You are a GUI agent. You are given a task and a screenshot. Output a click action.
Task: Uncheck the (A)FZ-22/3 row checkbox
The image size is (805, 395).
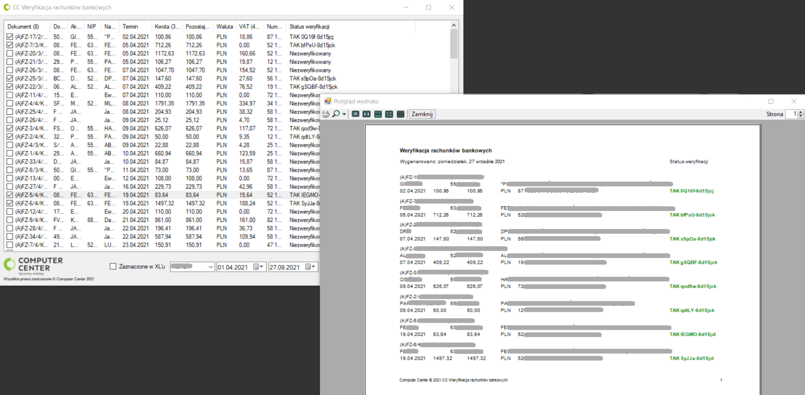coord(10,87)
